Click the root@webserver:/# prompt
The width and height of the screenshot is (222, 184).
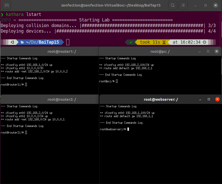[x=113, y=129]
